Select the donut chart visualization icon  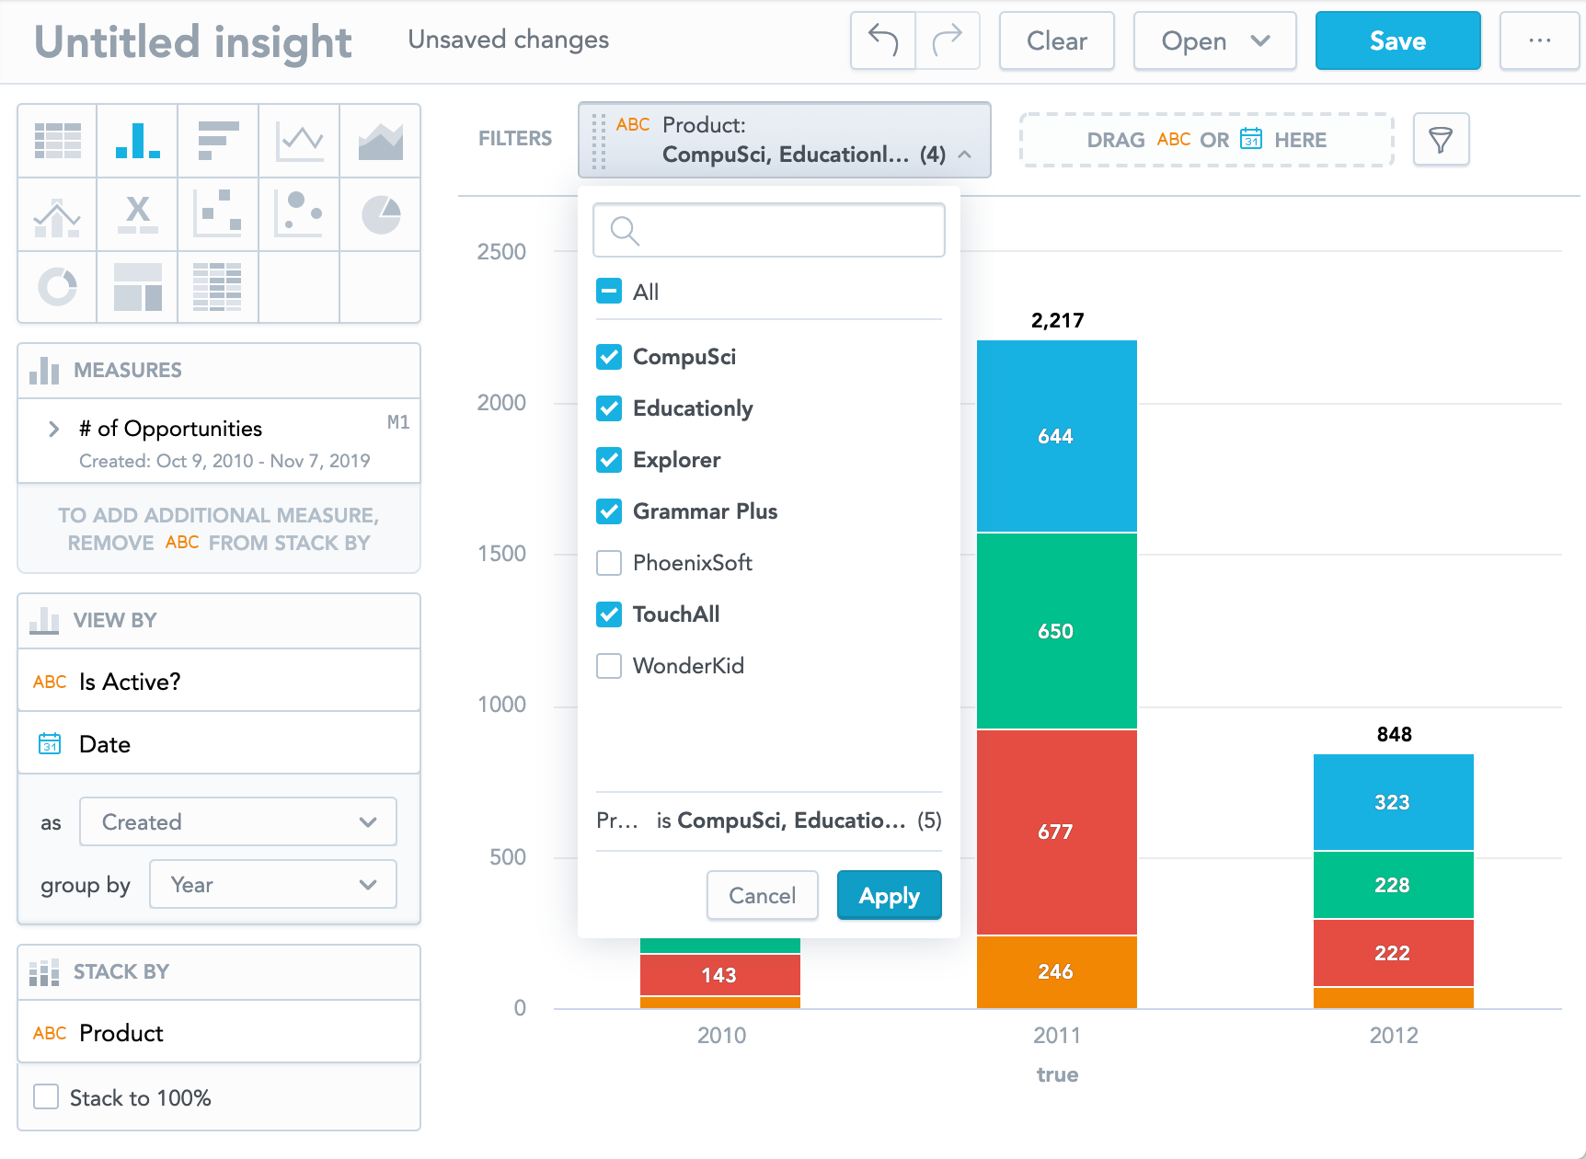click(57, 287)
